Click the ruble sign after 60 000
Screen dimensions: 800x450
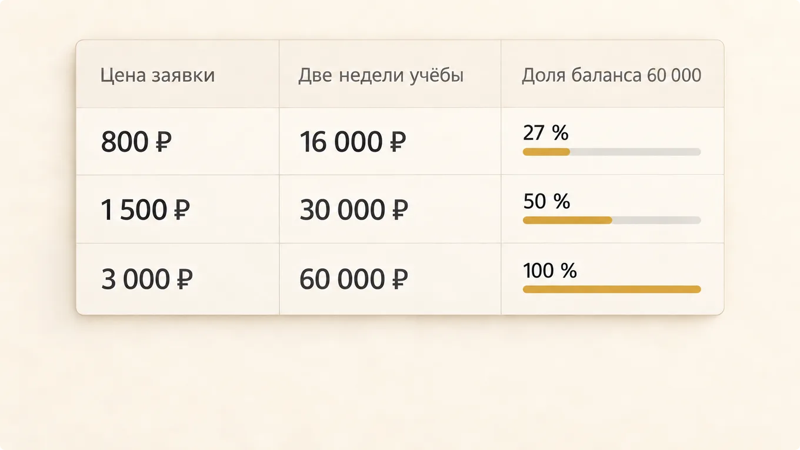point(399,279)
